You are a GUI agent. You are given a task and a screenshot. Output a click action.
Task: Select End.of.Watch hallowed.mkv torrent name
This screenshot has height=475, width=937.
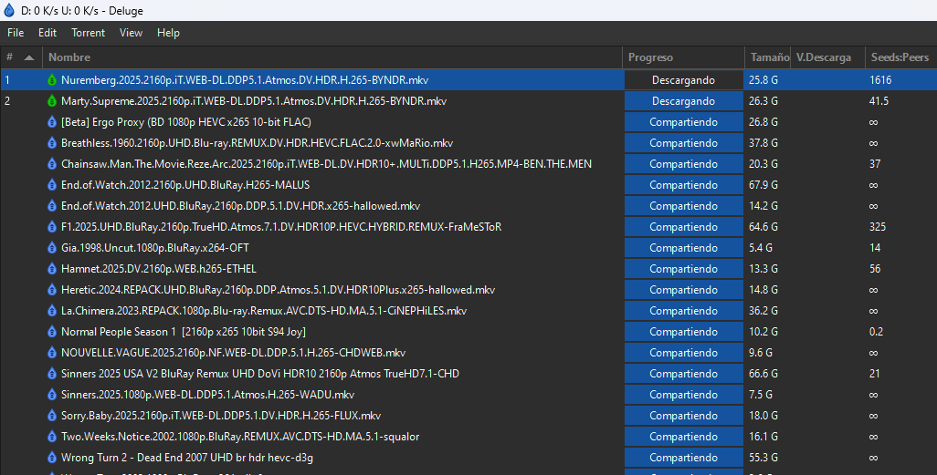(240, 206)
